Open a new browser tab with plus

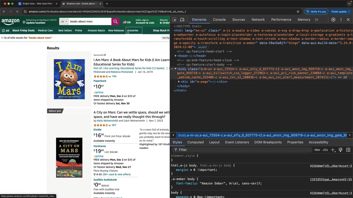click(107, 4)
